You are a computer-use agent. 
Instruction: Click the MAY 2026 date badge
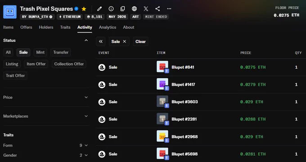(117, 17)
